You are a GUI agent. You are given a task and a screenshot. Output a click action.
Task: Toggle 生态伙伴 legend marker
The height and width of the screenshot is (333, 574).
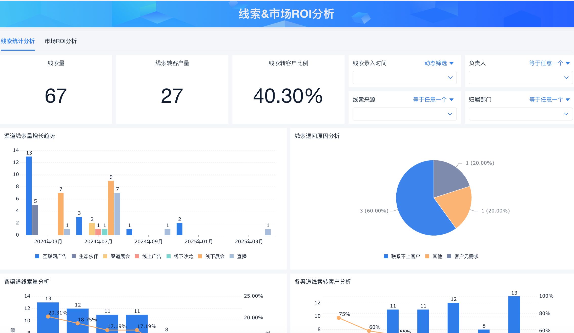point(74,256)
